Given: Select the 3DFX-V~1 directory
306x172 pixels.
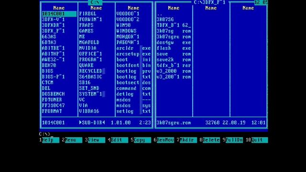Looking at the screenshot, I should point(53,20).
